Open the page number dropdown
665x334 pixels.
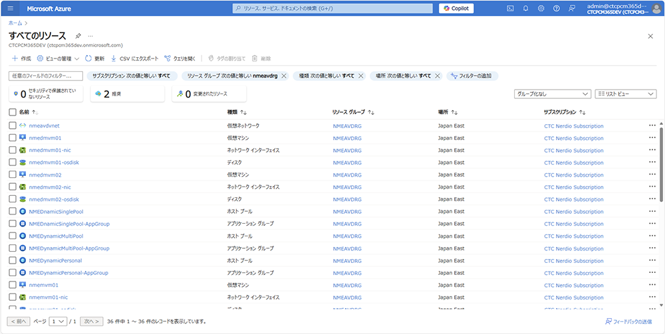58,321
